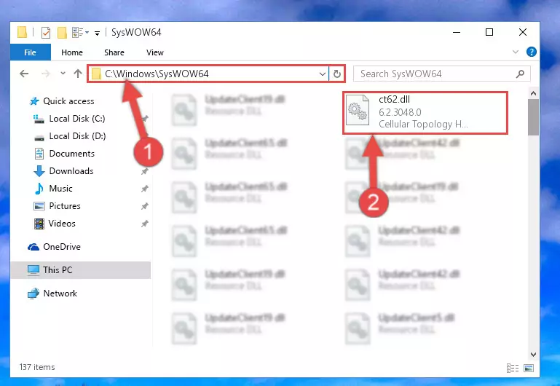Click the folder icon in the title bar
Screen dimensions: 560x386
point(22,32)
